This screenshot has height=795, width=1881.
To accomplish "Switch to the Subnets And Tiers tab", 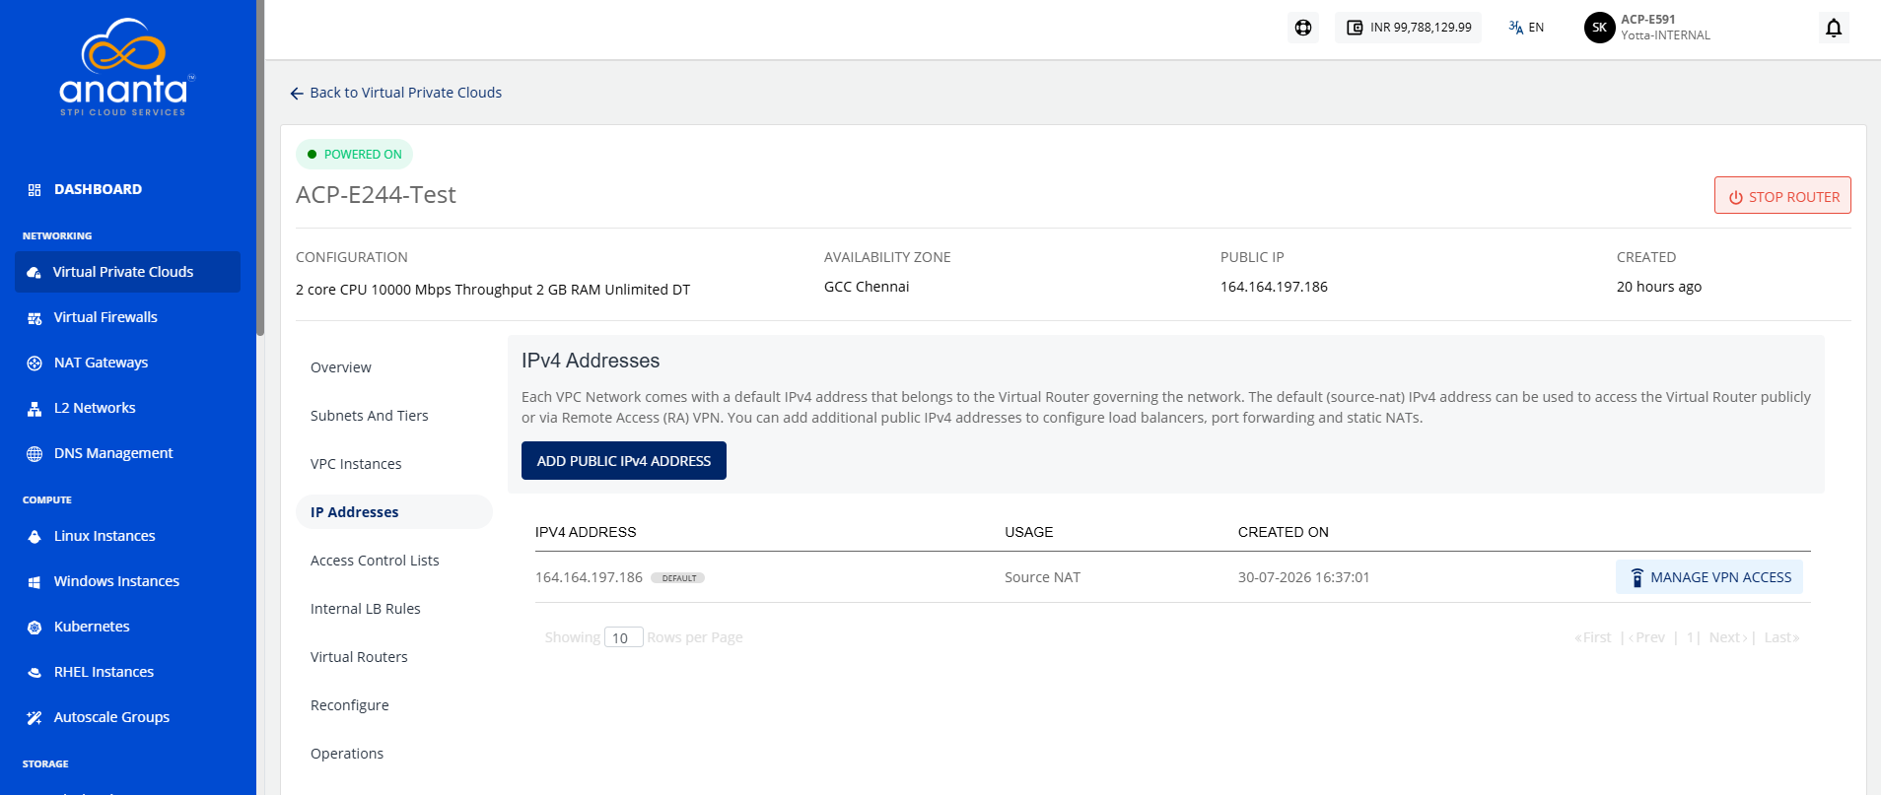I will [370, 416].
